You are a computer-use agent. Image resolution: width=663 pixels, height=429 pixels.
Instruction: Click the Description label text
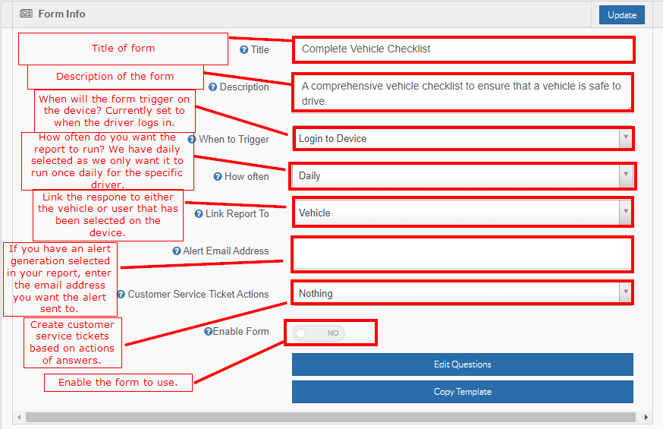[x=244, y=87]
